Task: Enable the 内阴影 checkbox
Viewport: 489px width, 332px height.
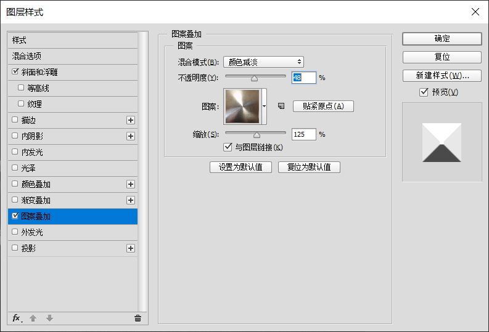Action: [15, 136]
